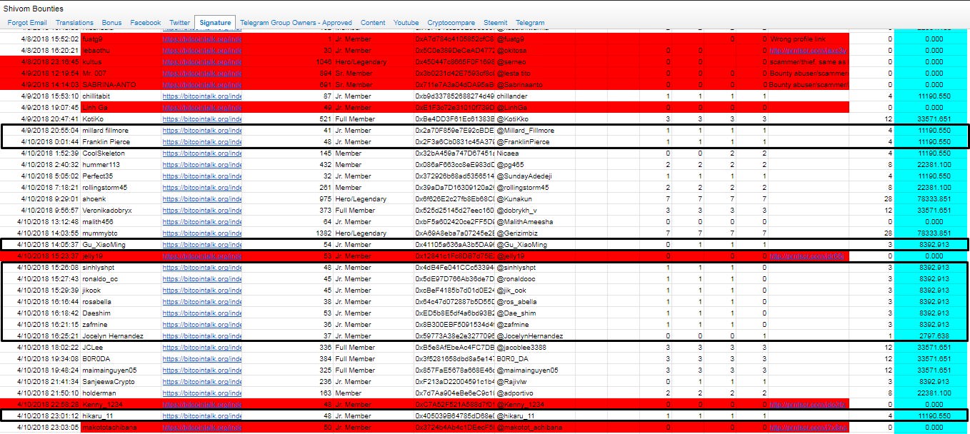Select the 'sinhlyshpt' username cell

(99, 268)
